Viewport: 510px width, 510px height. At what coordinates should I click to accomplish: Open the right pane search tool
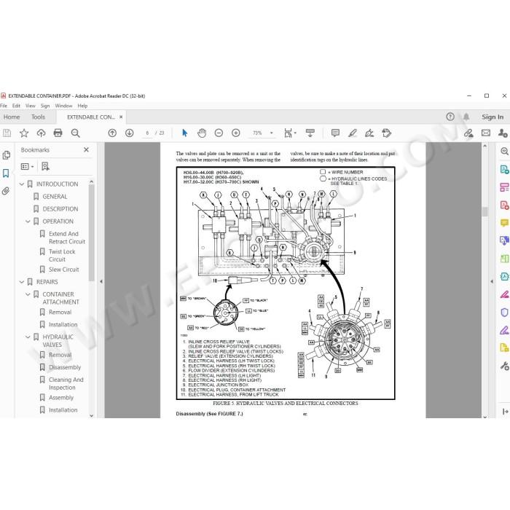pos(504,152)
